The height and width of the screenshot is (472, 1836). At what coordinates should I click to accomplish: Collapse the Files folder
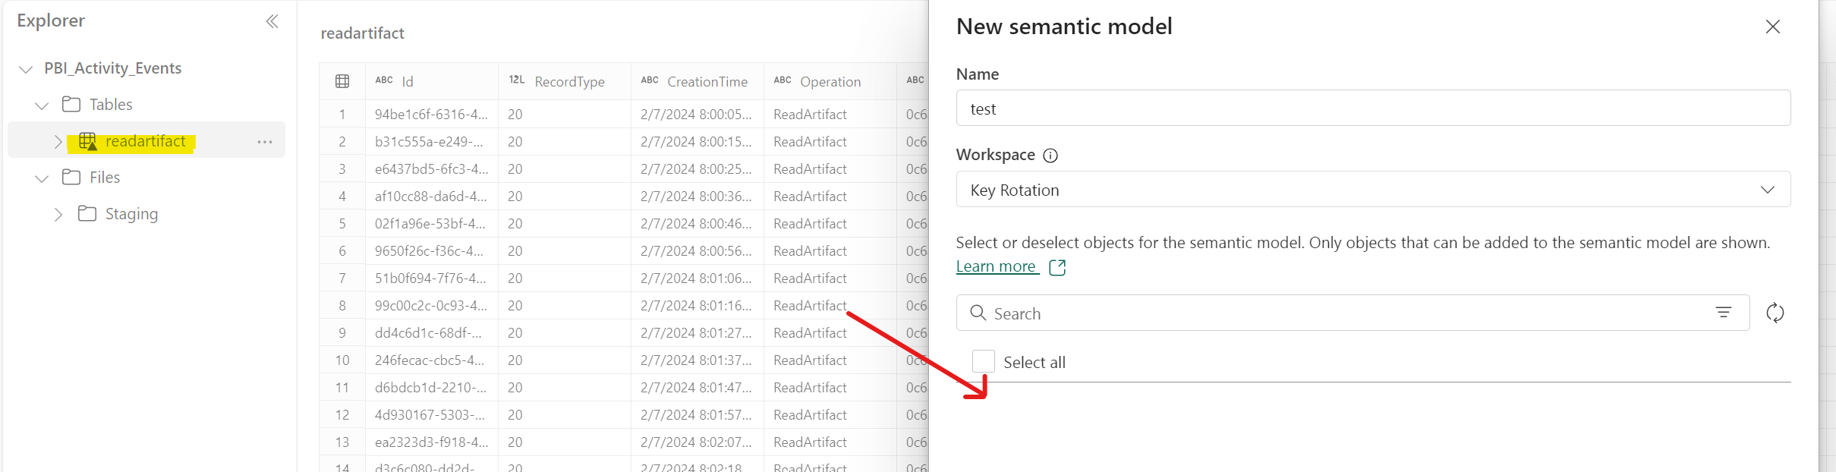pos(42,178)
